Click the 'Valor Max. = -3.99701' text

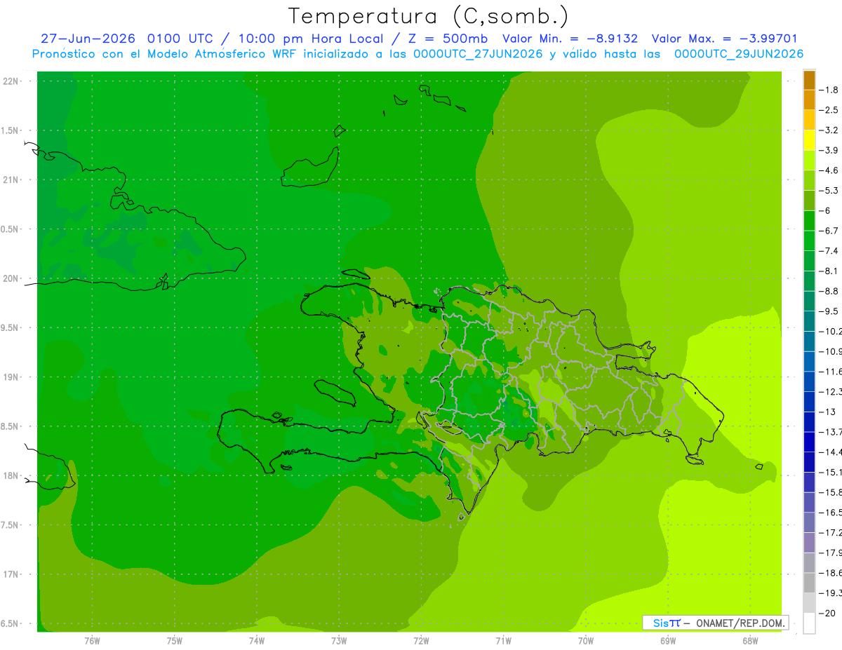[x=725, y=39]
